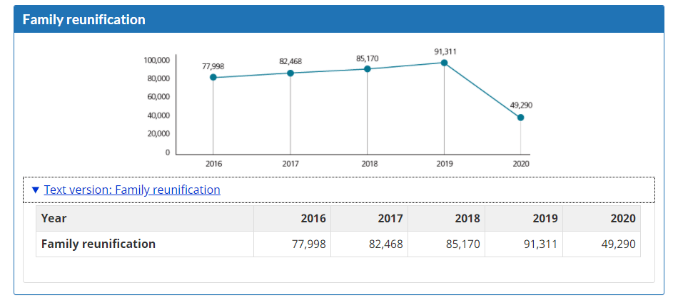Click the 2019 x-axis label under the chart
This screenshot has height=305, width=673.
point(444,164)
